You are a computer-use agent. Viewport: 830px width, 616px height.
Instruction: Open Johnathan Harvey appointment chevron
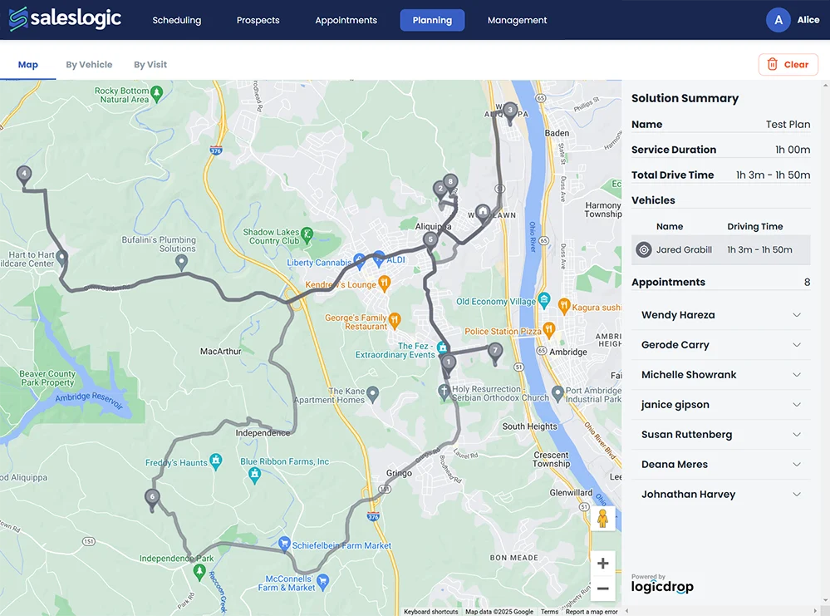tap(797, 495)
